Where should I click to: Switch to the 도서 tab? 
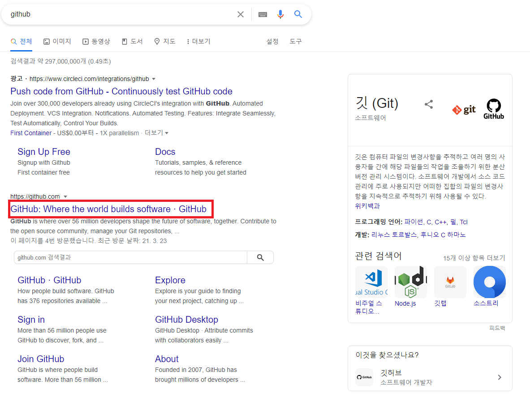pos(132,42)
